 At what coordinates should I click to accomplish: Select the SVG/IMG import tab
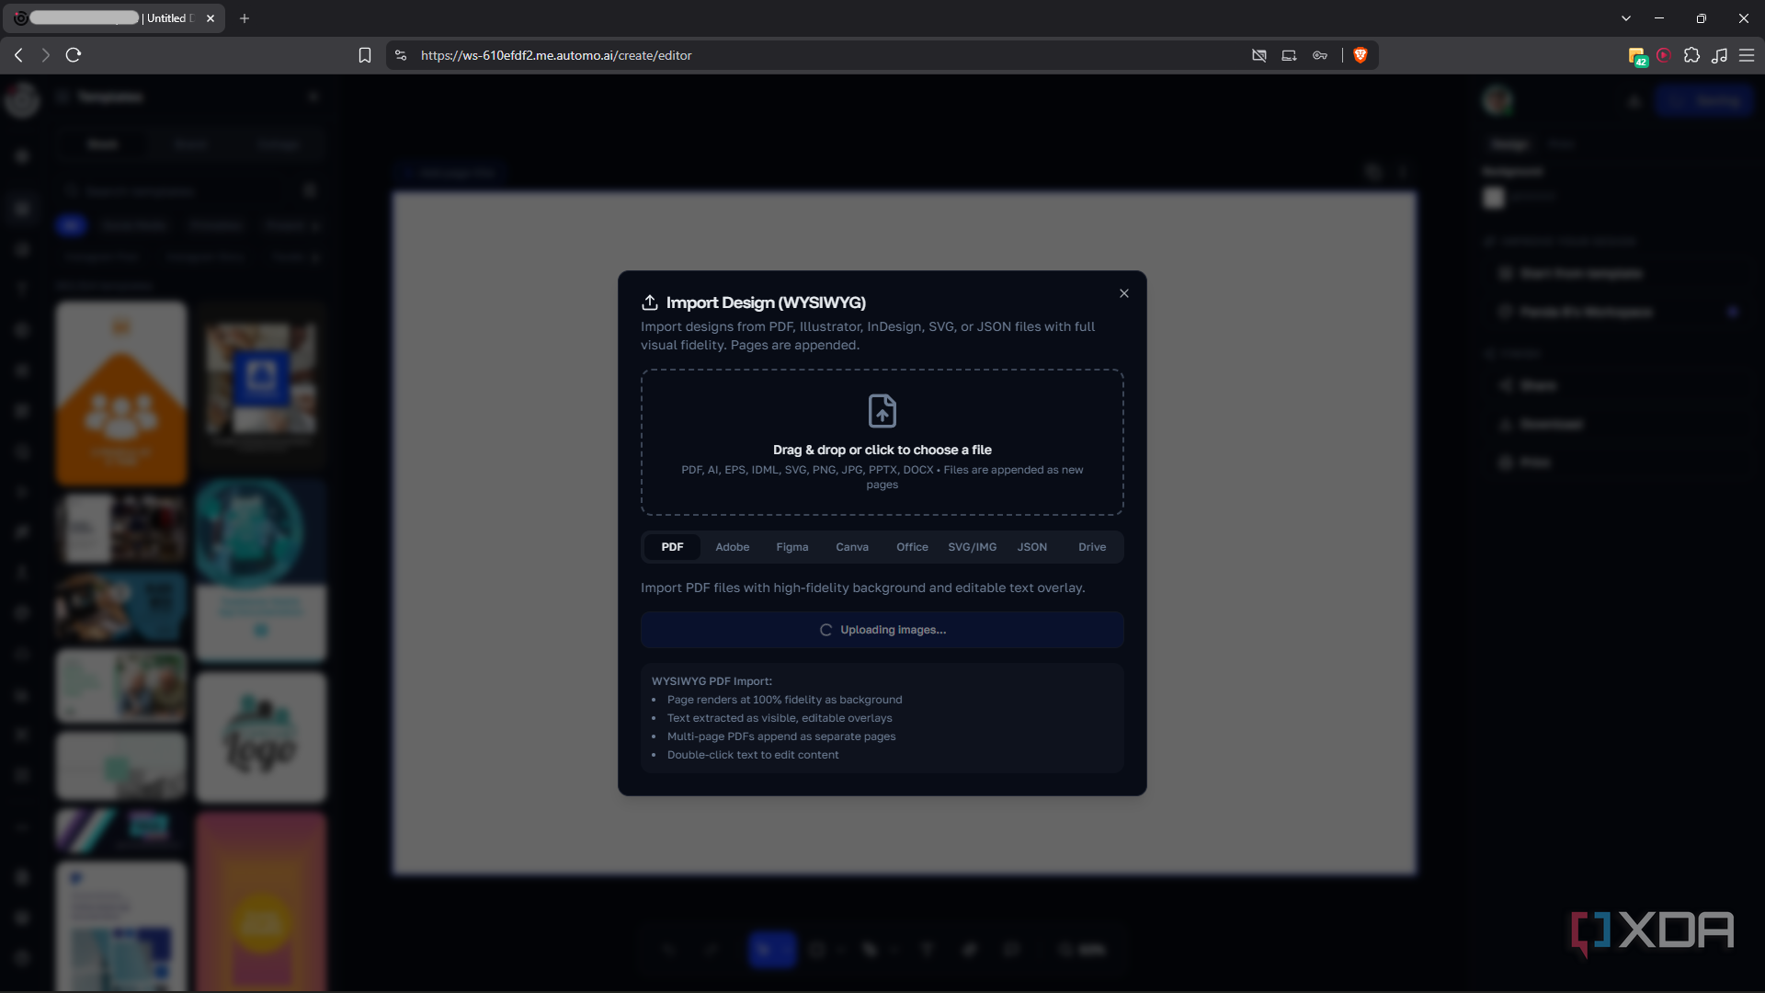[x=972, y=547]
